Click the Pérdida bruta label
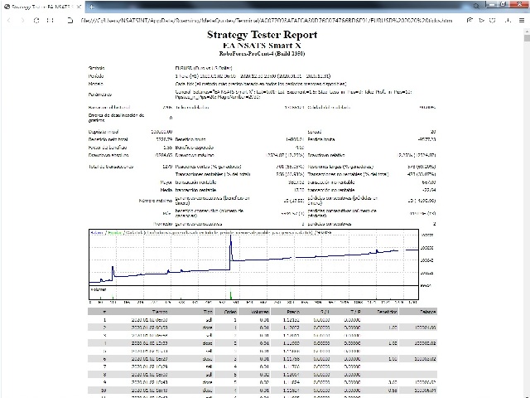 point(321,139)
